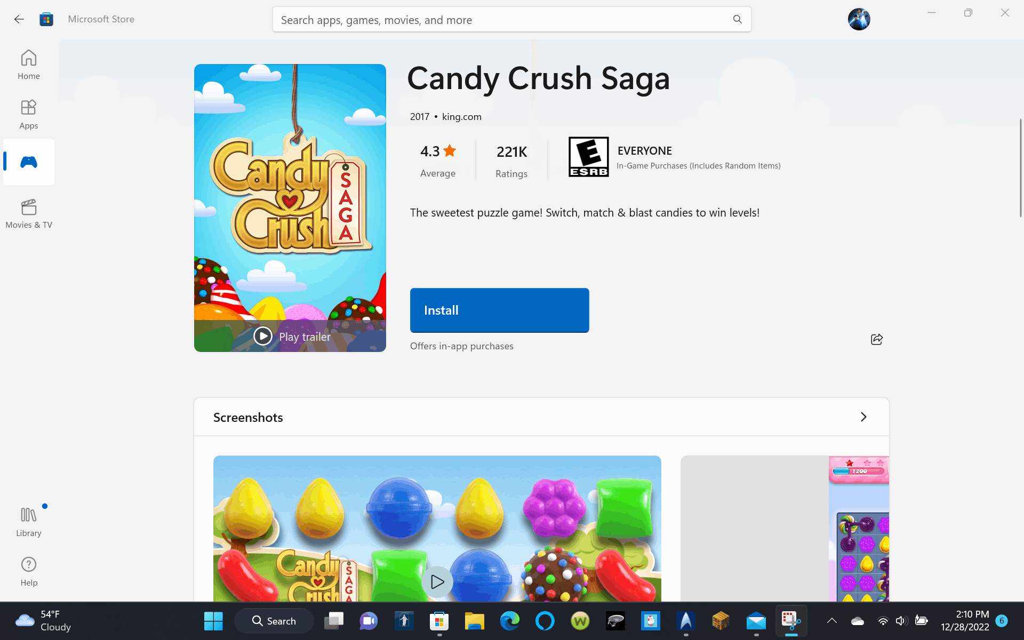Screen dimensions: 1024x640
Task: Click the king.com developer link
Action: point(461,116)
